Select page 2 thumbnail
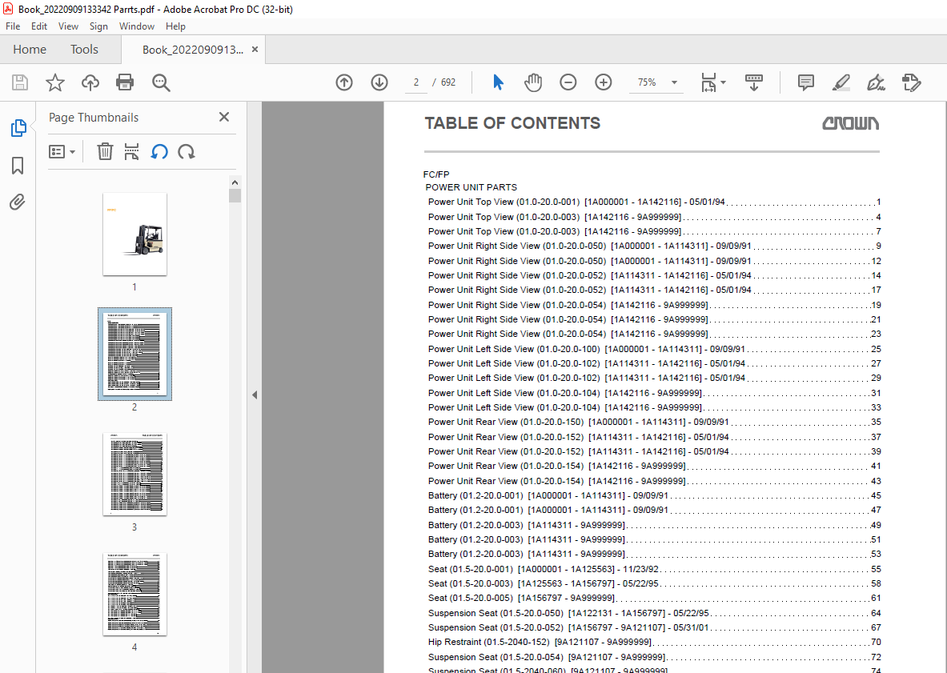 [x=134, y=354]
